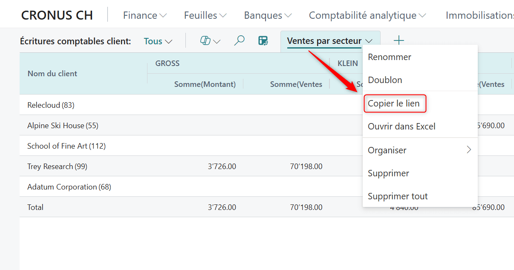This screenshot has width=514, height=270.
Task: Expand the Finance navigation menu
Action: click(x=144, y=15)
